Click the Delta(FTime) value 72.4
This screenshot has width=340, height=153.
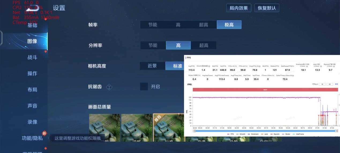tap(285, 79)
